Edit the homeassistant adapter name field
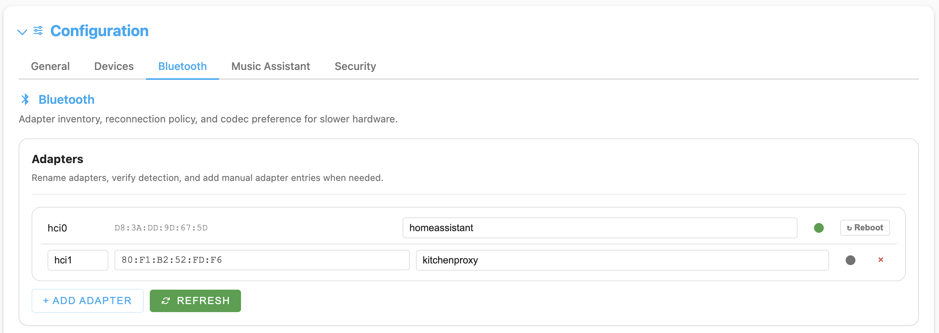939x333 pixels. (x=600, y=228)
